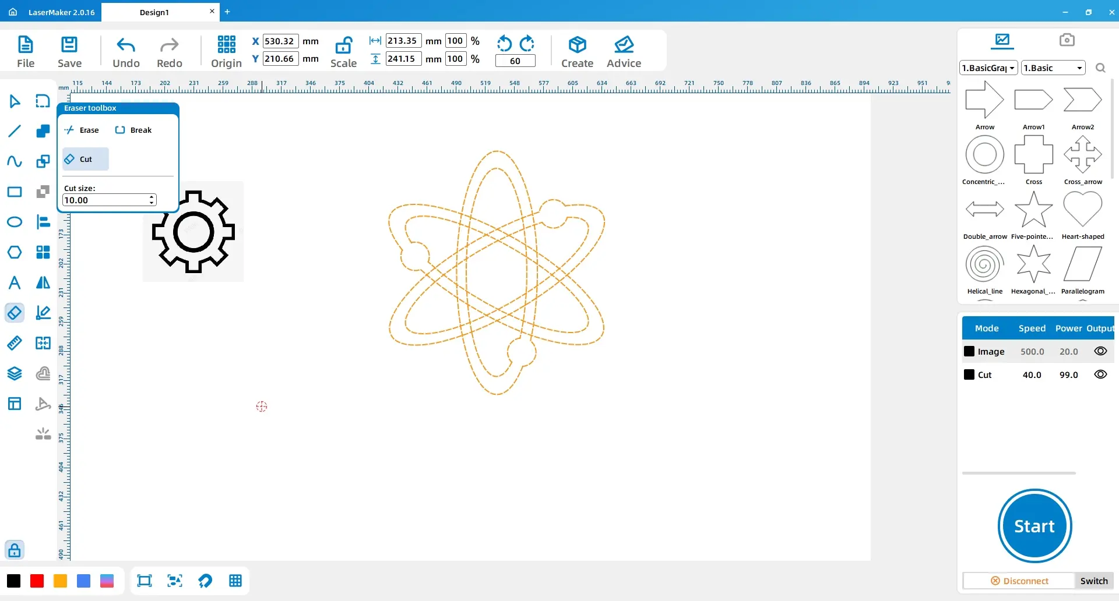This screenshot has width=1119, height=601.
Task: Click the width 213.35 field
Action: click(403, 41)
